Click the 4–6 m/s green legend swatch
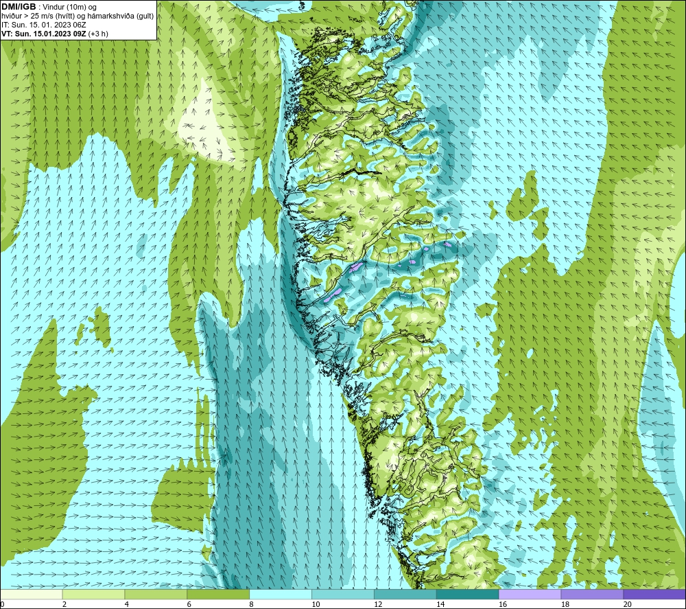The width and height of the screenshot is (686, 609). tap(156, 594)
